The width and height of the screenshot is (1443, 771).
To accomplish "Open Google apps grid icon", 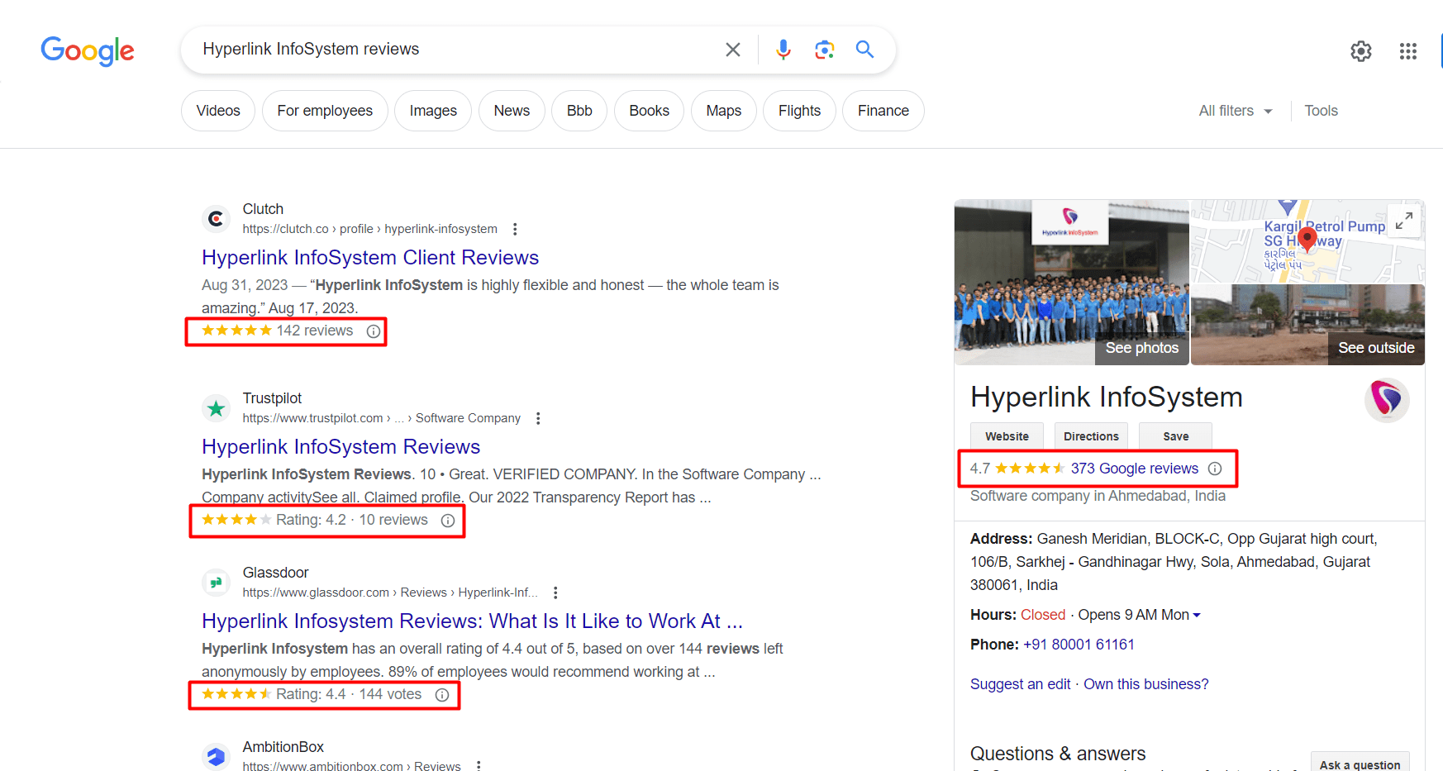I will [x=1408, y=51].
